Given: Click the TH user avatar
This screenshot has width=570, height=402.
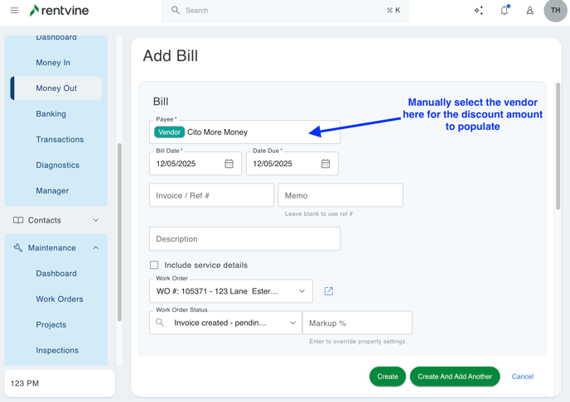Looking at the screenshot, I should 555,11.
